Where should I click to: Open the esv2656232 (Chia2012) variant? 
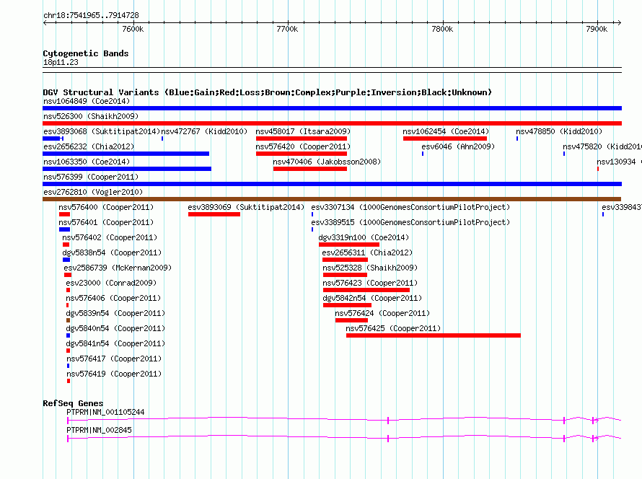coord(89,146)
